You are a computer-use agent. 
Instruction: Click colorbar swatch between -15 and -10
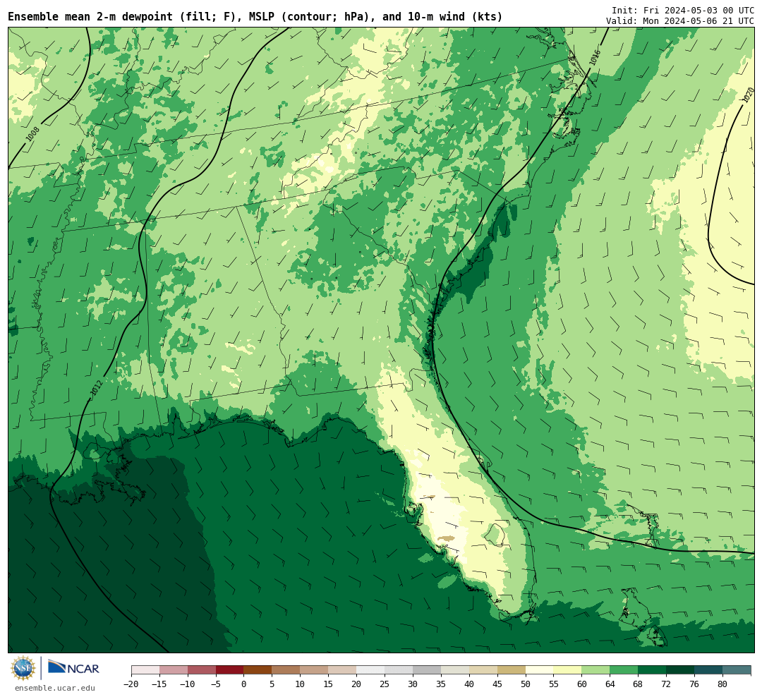(174, 670)
